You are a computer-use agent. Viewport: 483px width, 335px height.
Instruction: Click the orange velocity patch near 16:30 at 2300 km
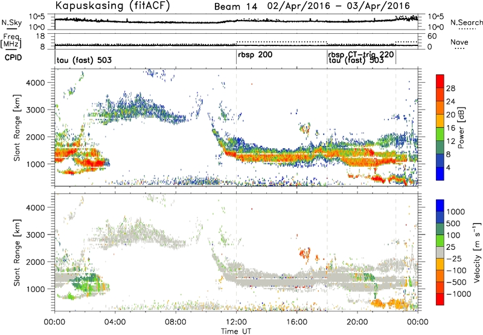[x=305, y=253]
